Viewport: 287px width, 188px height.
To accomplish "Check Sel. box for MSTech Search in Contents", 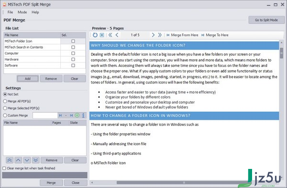I will [x=73, y=47].
